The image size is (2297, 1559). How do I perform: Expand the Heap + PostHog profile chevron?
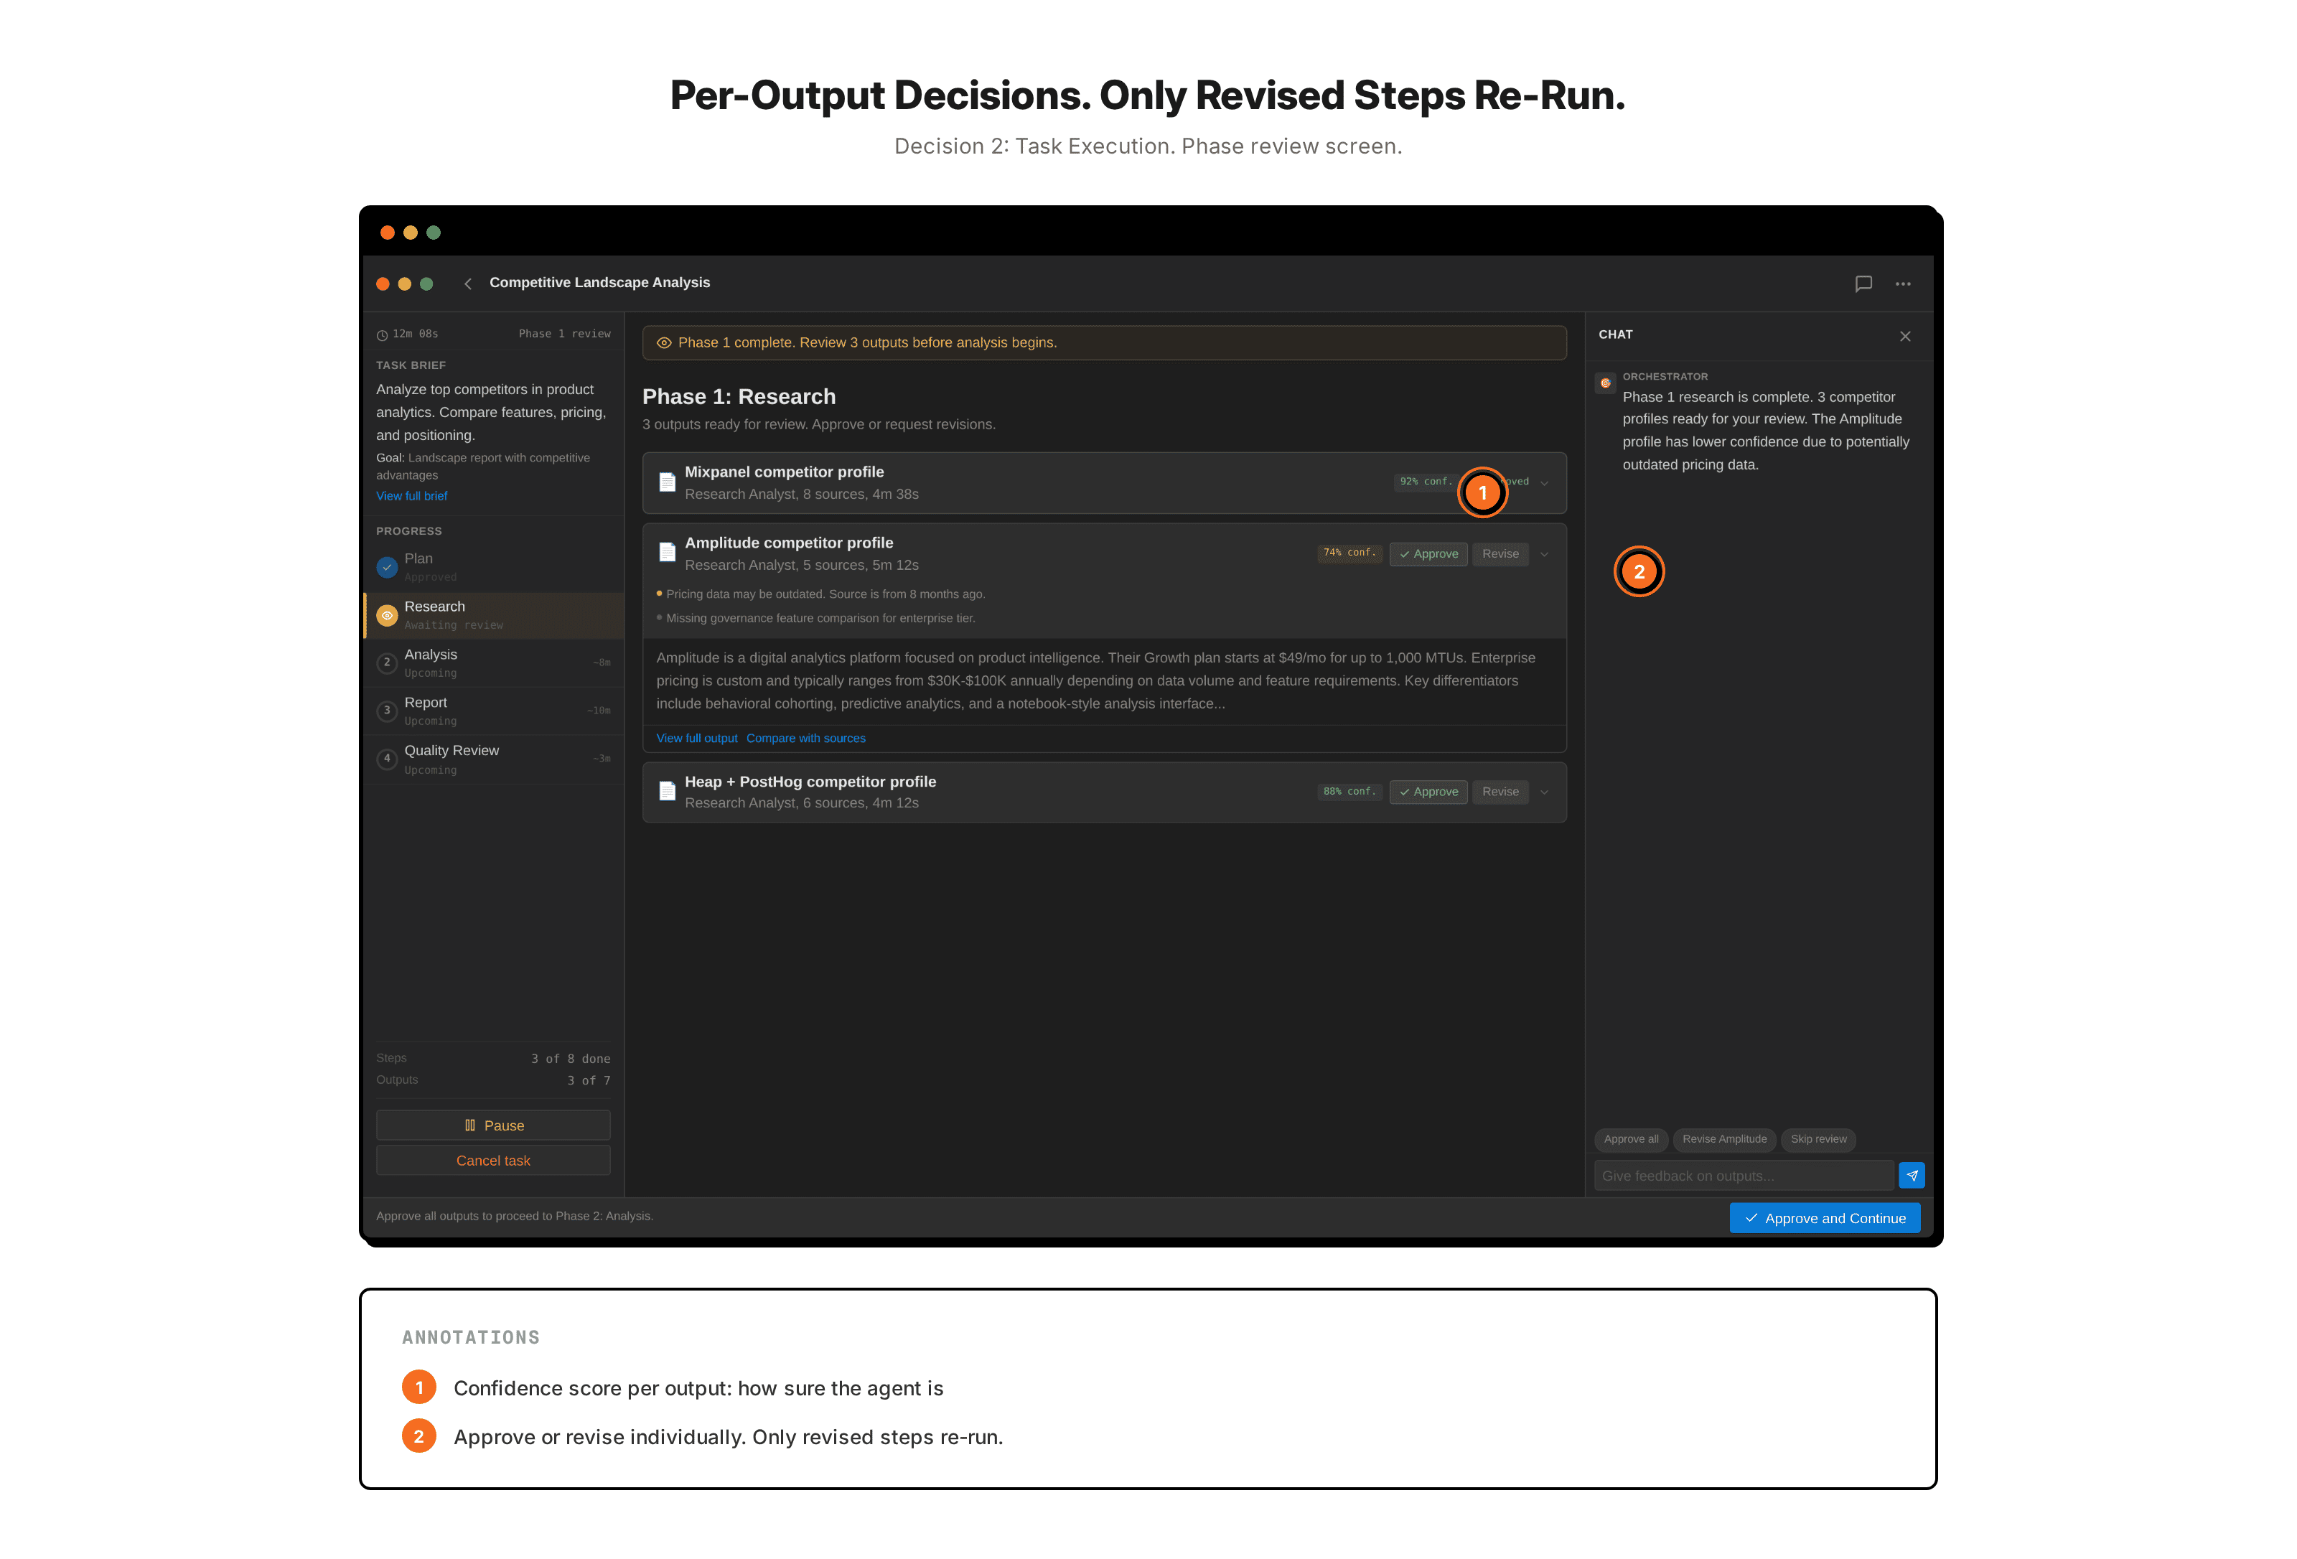(1544, 792)
